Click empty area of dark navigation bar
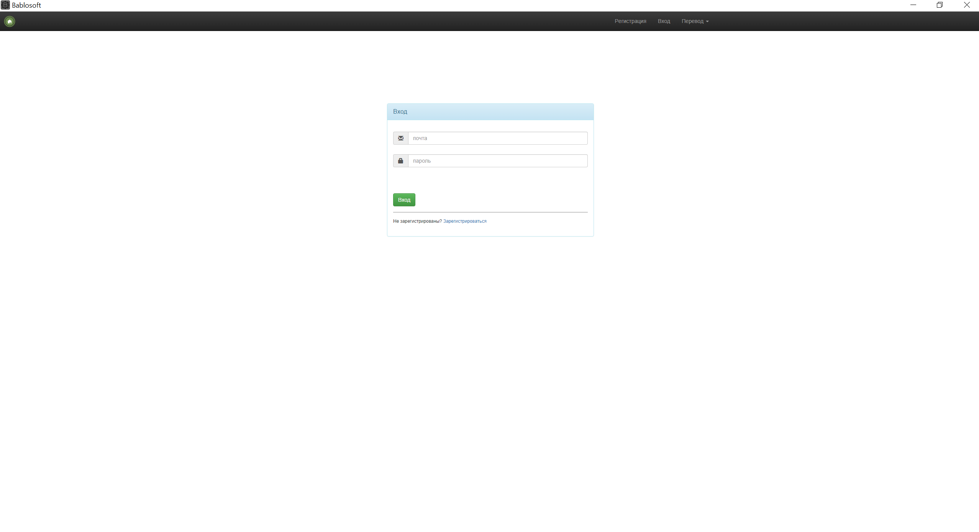The image size is (979, 532). [x=307, y=21]
